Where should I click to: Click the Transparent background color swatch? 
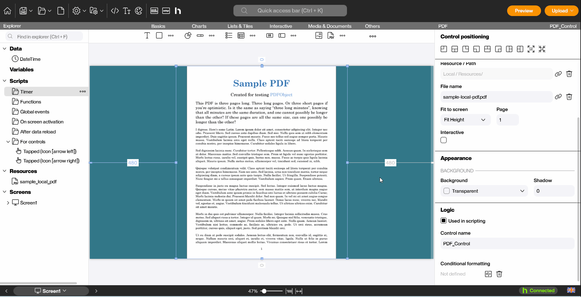(447, 191)
